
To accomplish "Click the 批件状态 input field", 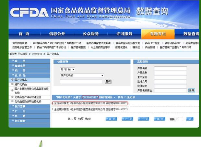I will tap(170, 86).
